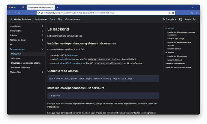Screen dimensions: 207x124
Task: Click the browser back arrow
Action: [10, 13]
